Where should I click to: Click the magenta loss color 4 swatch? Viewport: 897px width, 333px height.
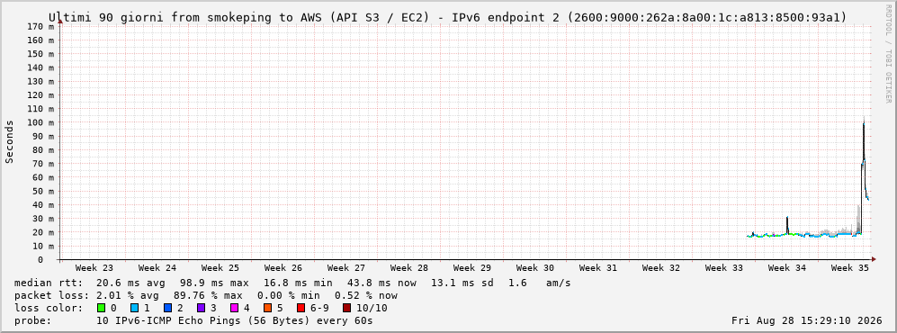(x=234, y=308)
